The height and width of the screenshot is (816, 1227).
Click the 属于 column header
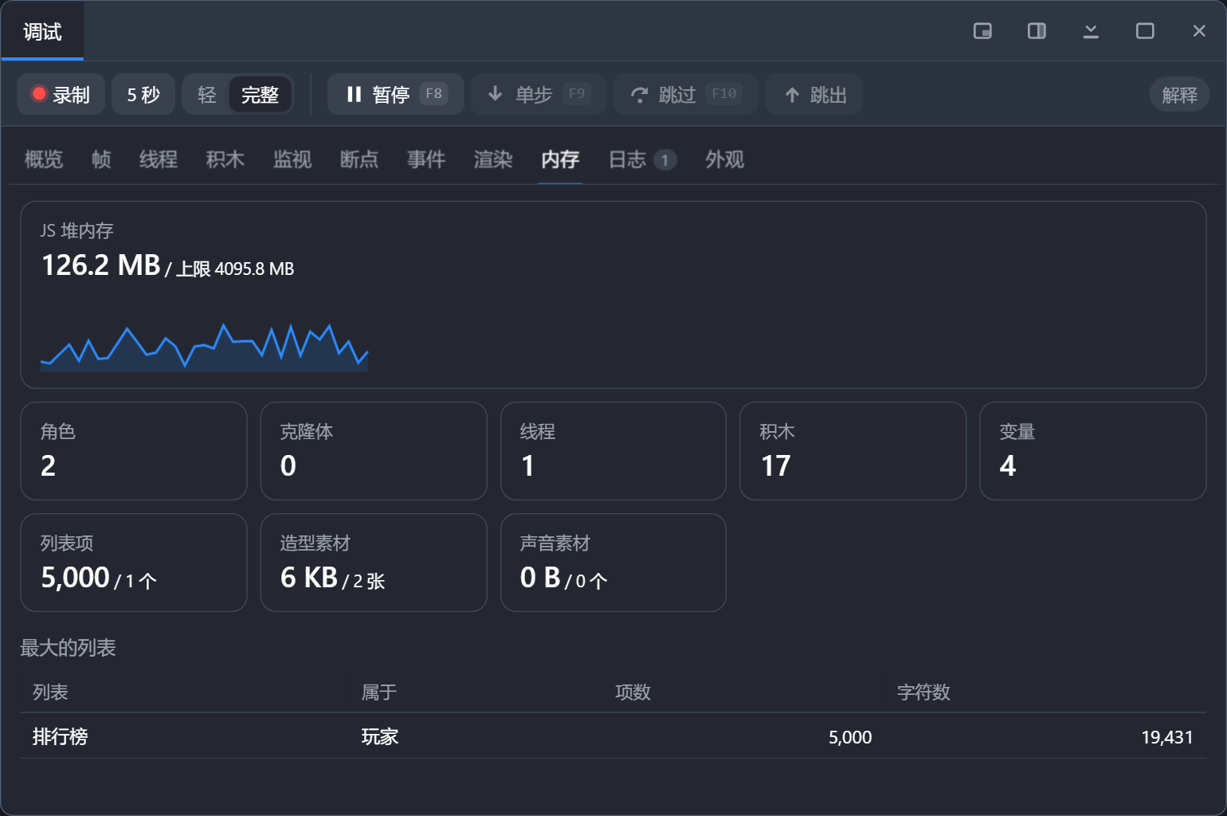click(x=379, y=692)
